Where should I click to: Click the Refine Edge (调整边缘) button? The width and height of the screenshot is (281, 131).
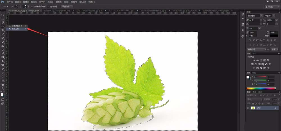[x=67, y=6]
